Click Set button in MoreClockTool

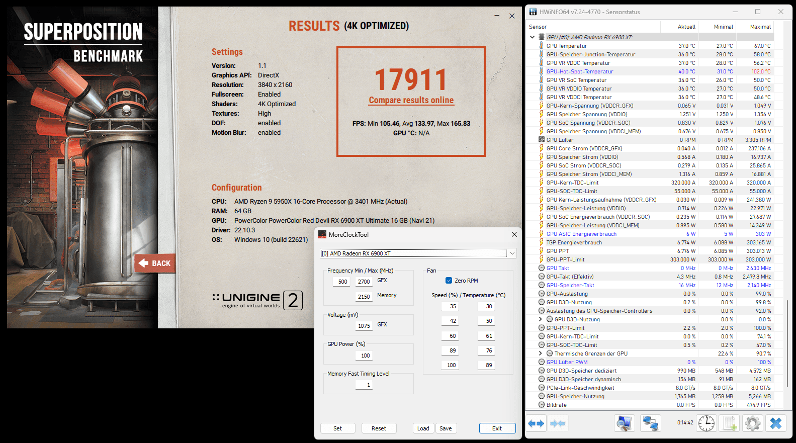pyautogui.click(x=338, y=428)
